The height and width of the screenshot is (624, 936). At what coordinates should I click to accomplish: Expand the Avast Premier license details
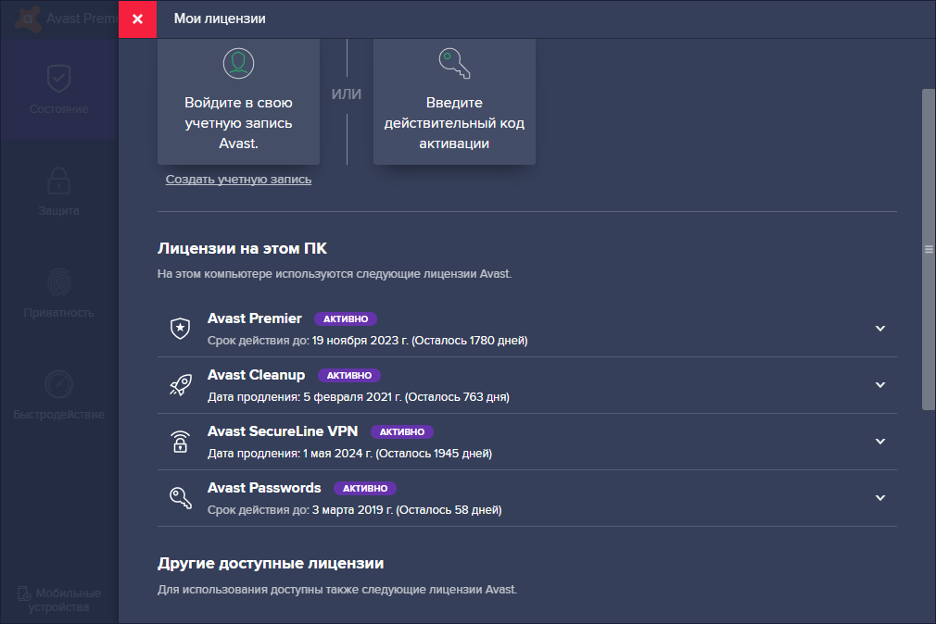(x=880, y=329)
